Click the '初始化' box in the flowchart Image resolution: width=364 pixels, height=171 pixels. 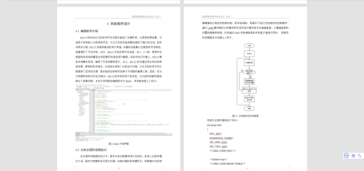(249, 53)
